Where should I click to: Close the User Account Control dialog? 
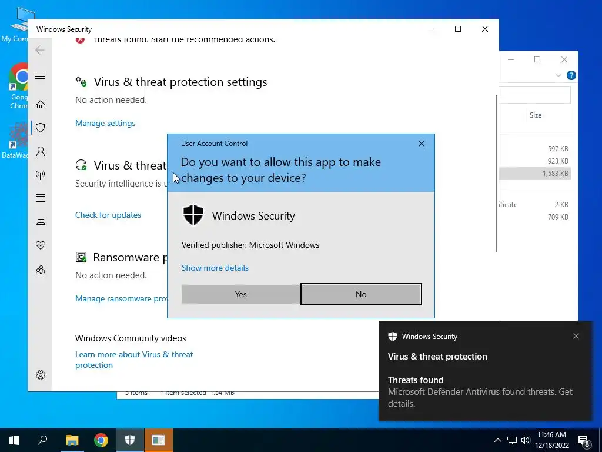421,144
